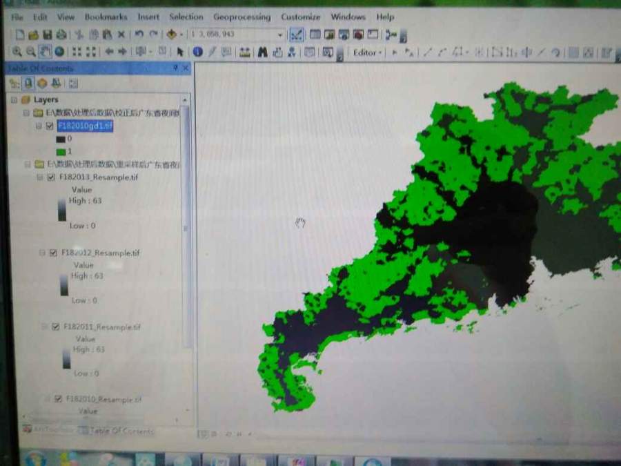Select the Pan hand tool

[x=45, y=52]
